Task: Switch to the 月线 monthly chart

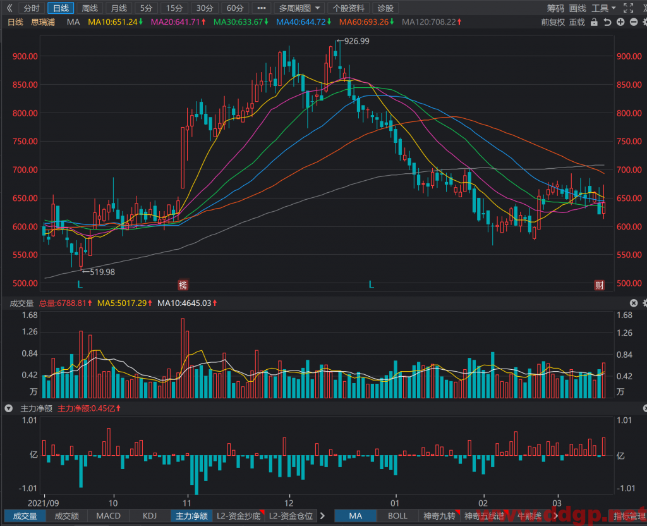Action: (119, 8)
